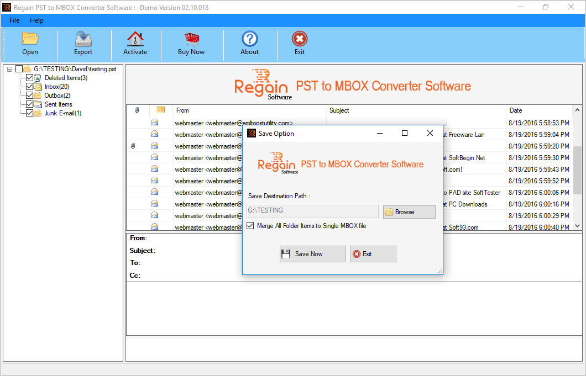The width and height of the screenshot is (586, 376).
Task: Click envelope icon of 5:58:53 PM email
Action: pos(154,123)
